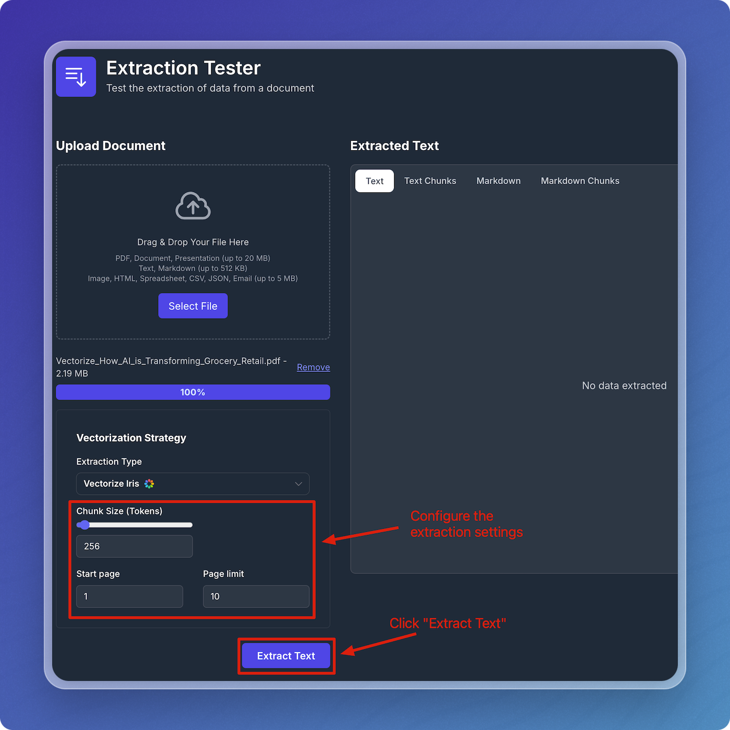Viewport: 730px width, 730px height.
Task: Click the Drag & Drop Your File Here text
Action: click(193, 242)
